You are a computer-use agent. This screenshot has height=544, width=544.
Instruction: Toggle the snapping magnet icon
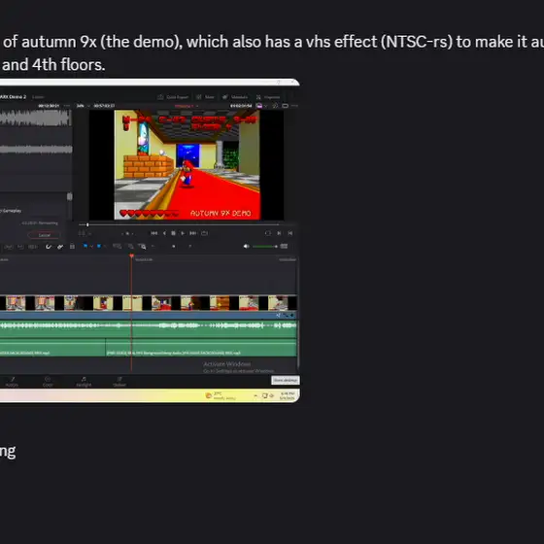point(49,247)
